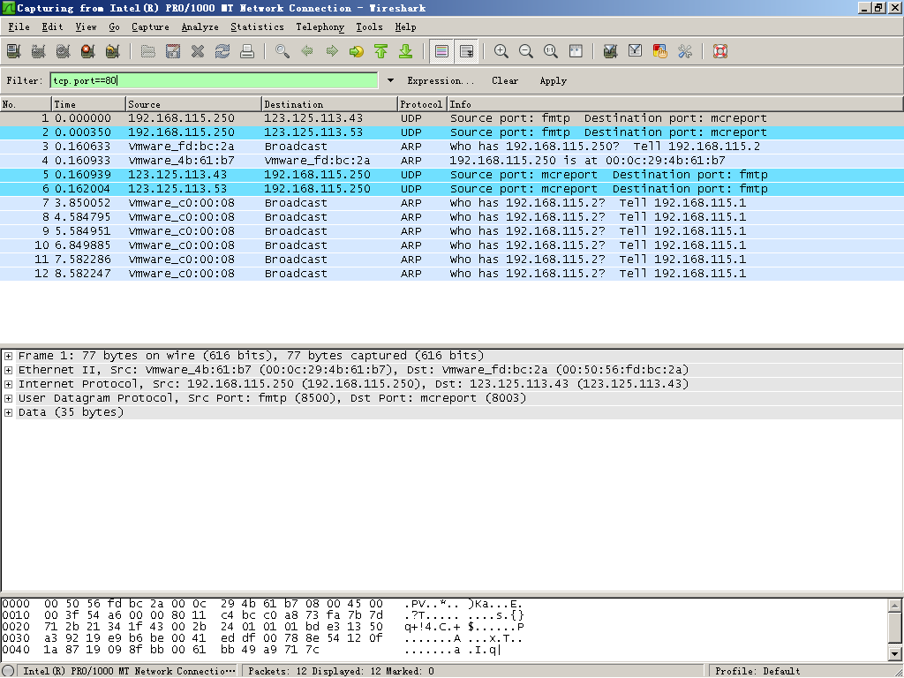Zoom in on packet text
This screenshot has height=678, width=904.
point(501,51)
